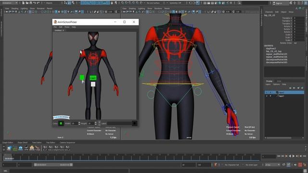Switch to the Trax Editor tab
The image size is (308, 173).
51,143
